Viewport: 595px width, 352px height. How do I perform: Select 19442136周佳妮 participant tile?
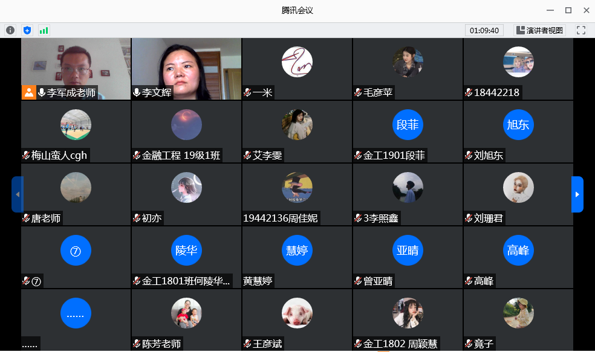(x=297, y=194)
